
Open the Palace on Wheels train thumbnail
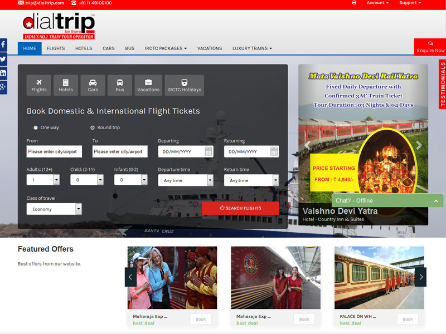point(379,277)
